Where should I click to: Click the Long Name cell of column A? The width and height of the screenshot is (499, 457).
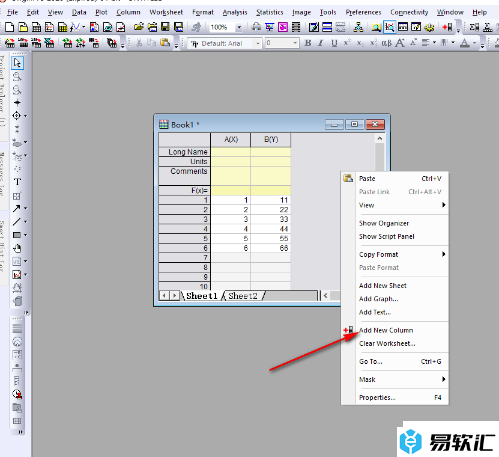231,152
